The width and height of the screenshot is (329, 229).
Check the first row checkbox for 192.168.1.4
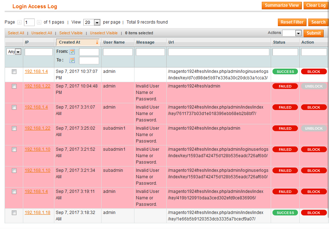(x=14, y=72)
